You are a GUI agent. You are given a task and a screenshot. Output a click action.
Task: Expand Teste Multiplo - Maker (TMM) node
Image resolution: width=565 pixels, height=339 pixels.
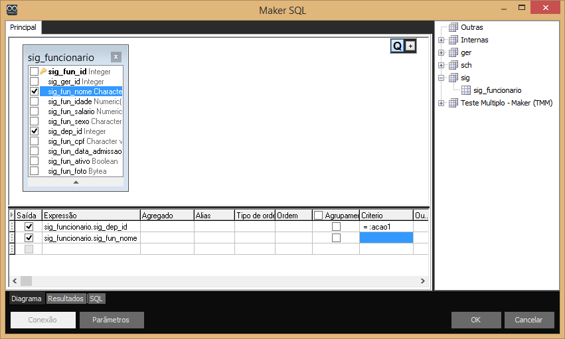coord(442,103)
